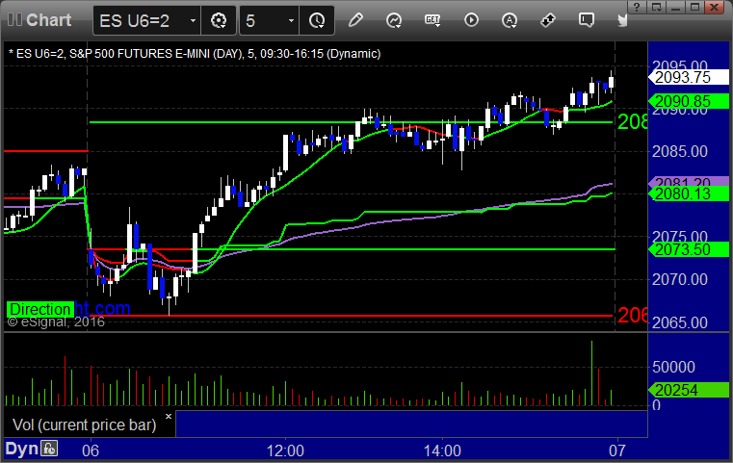
Task: Click the ht.com blue link text
Action: tap(102, 308)
